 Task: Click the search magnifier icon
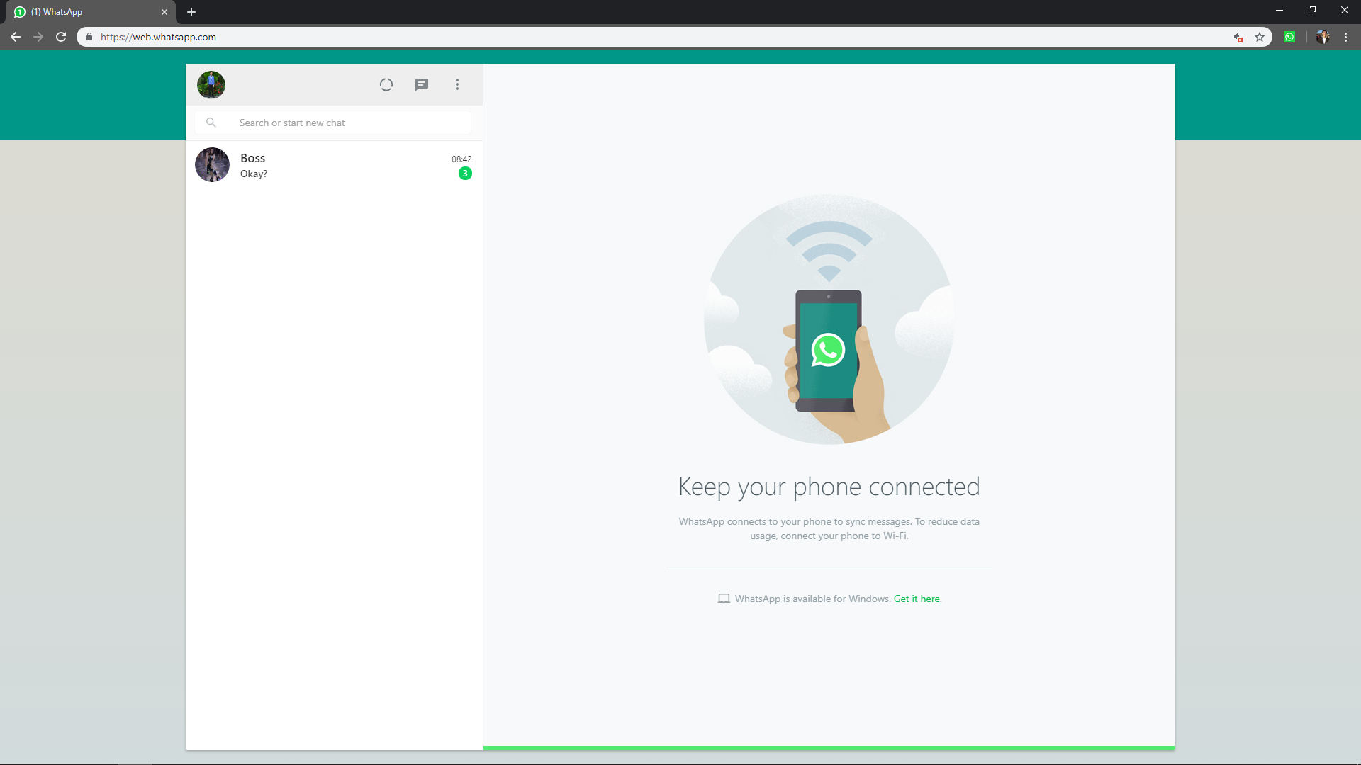211,123
